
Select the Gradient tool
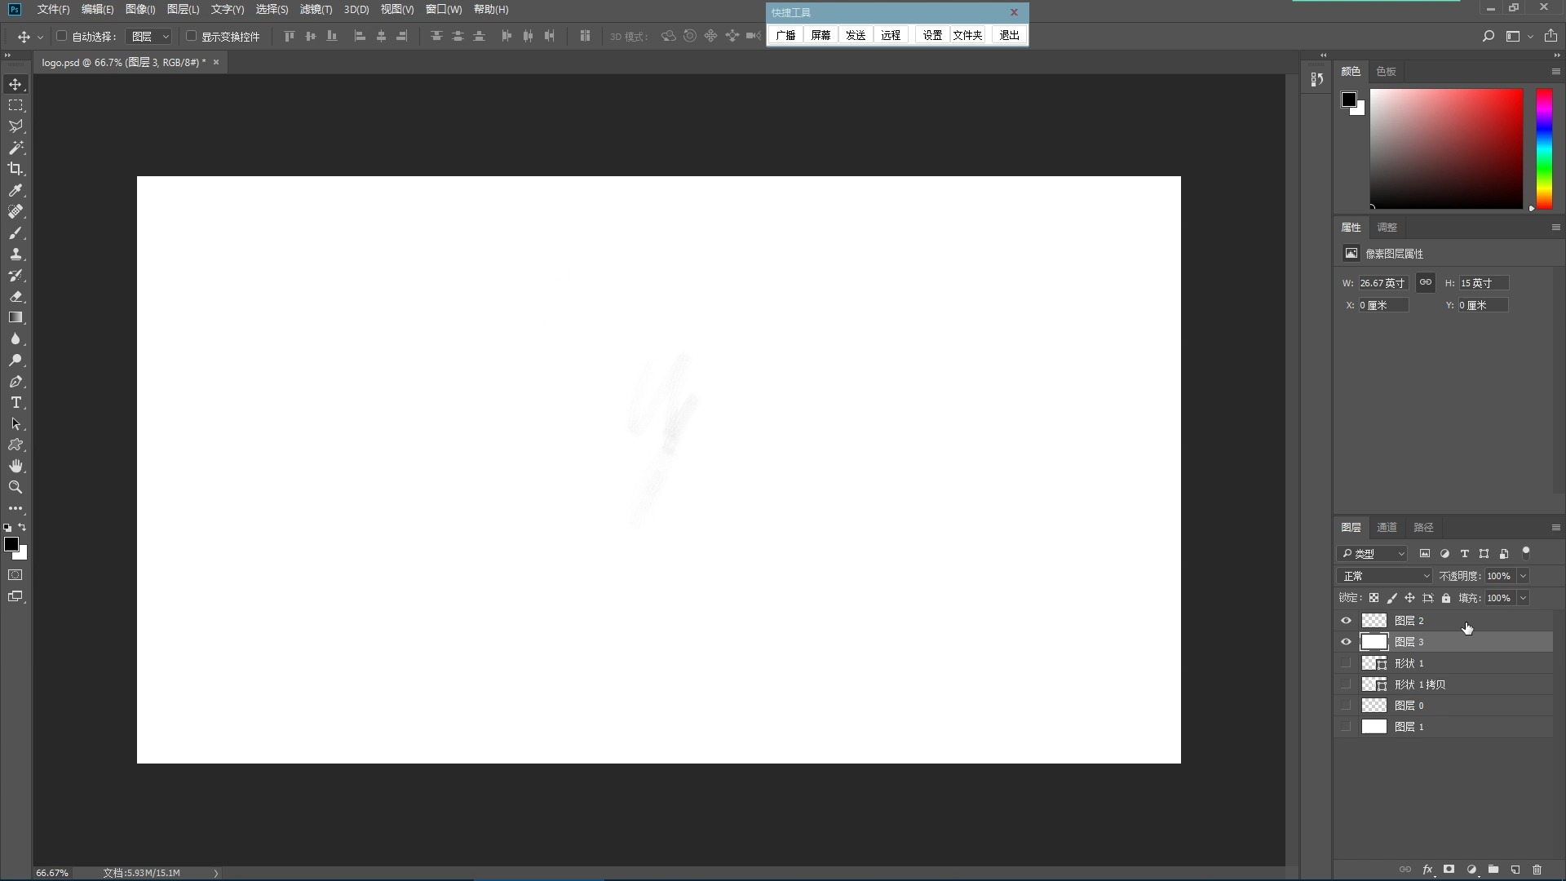(15, 317)
